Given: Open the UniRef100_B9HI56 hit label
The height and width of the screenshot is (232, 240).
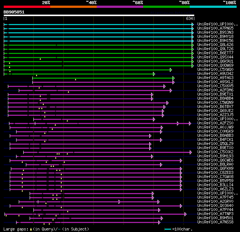Looking at the screenshot, I should [215, 41].
